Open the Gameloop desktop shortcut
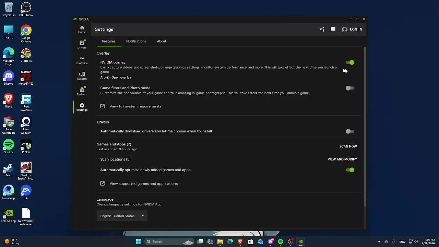This screenshot has width=439, height=247. [9, 192]
